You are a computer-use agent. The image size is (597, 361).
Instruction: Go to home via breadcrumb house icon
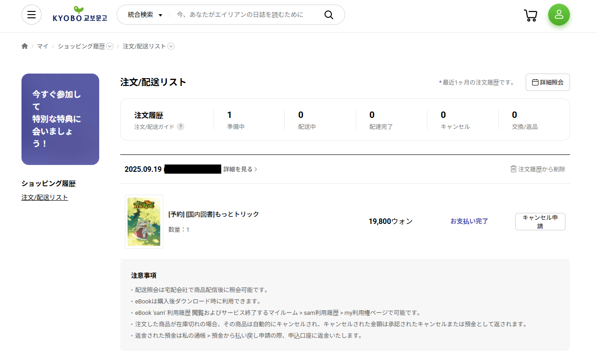25,46
